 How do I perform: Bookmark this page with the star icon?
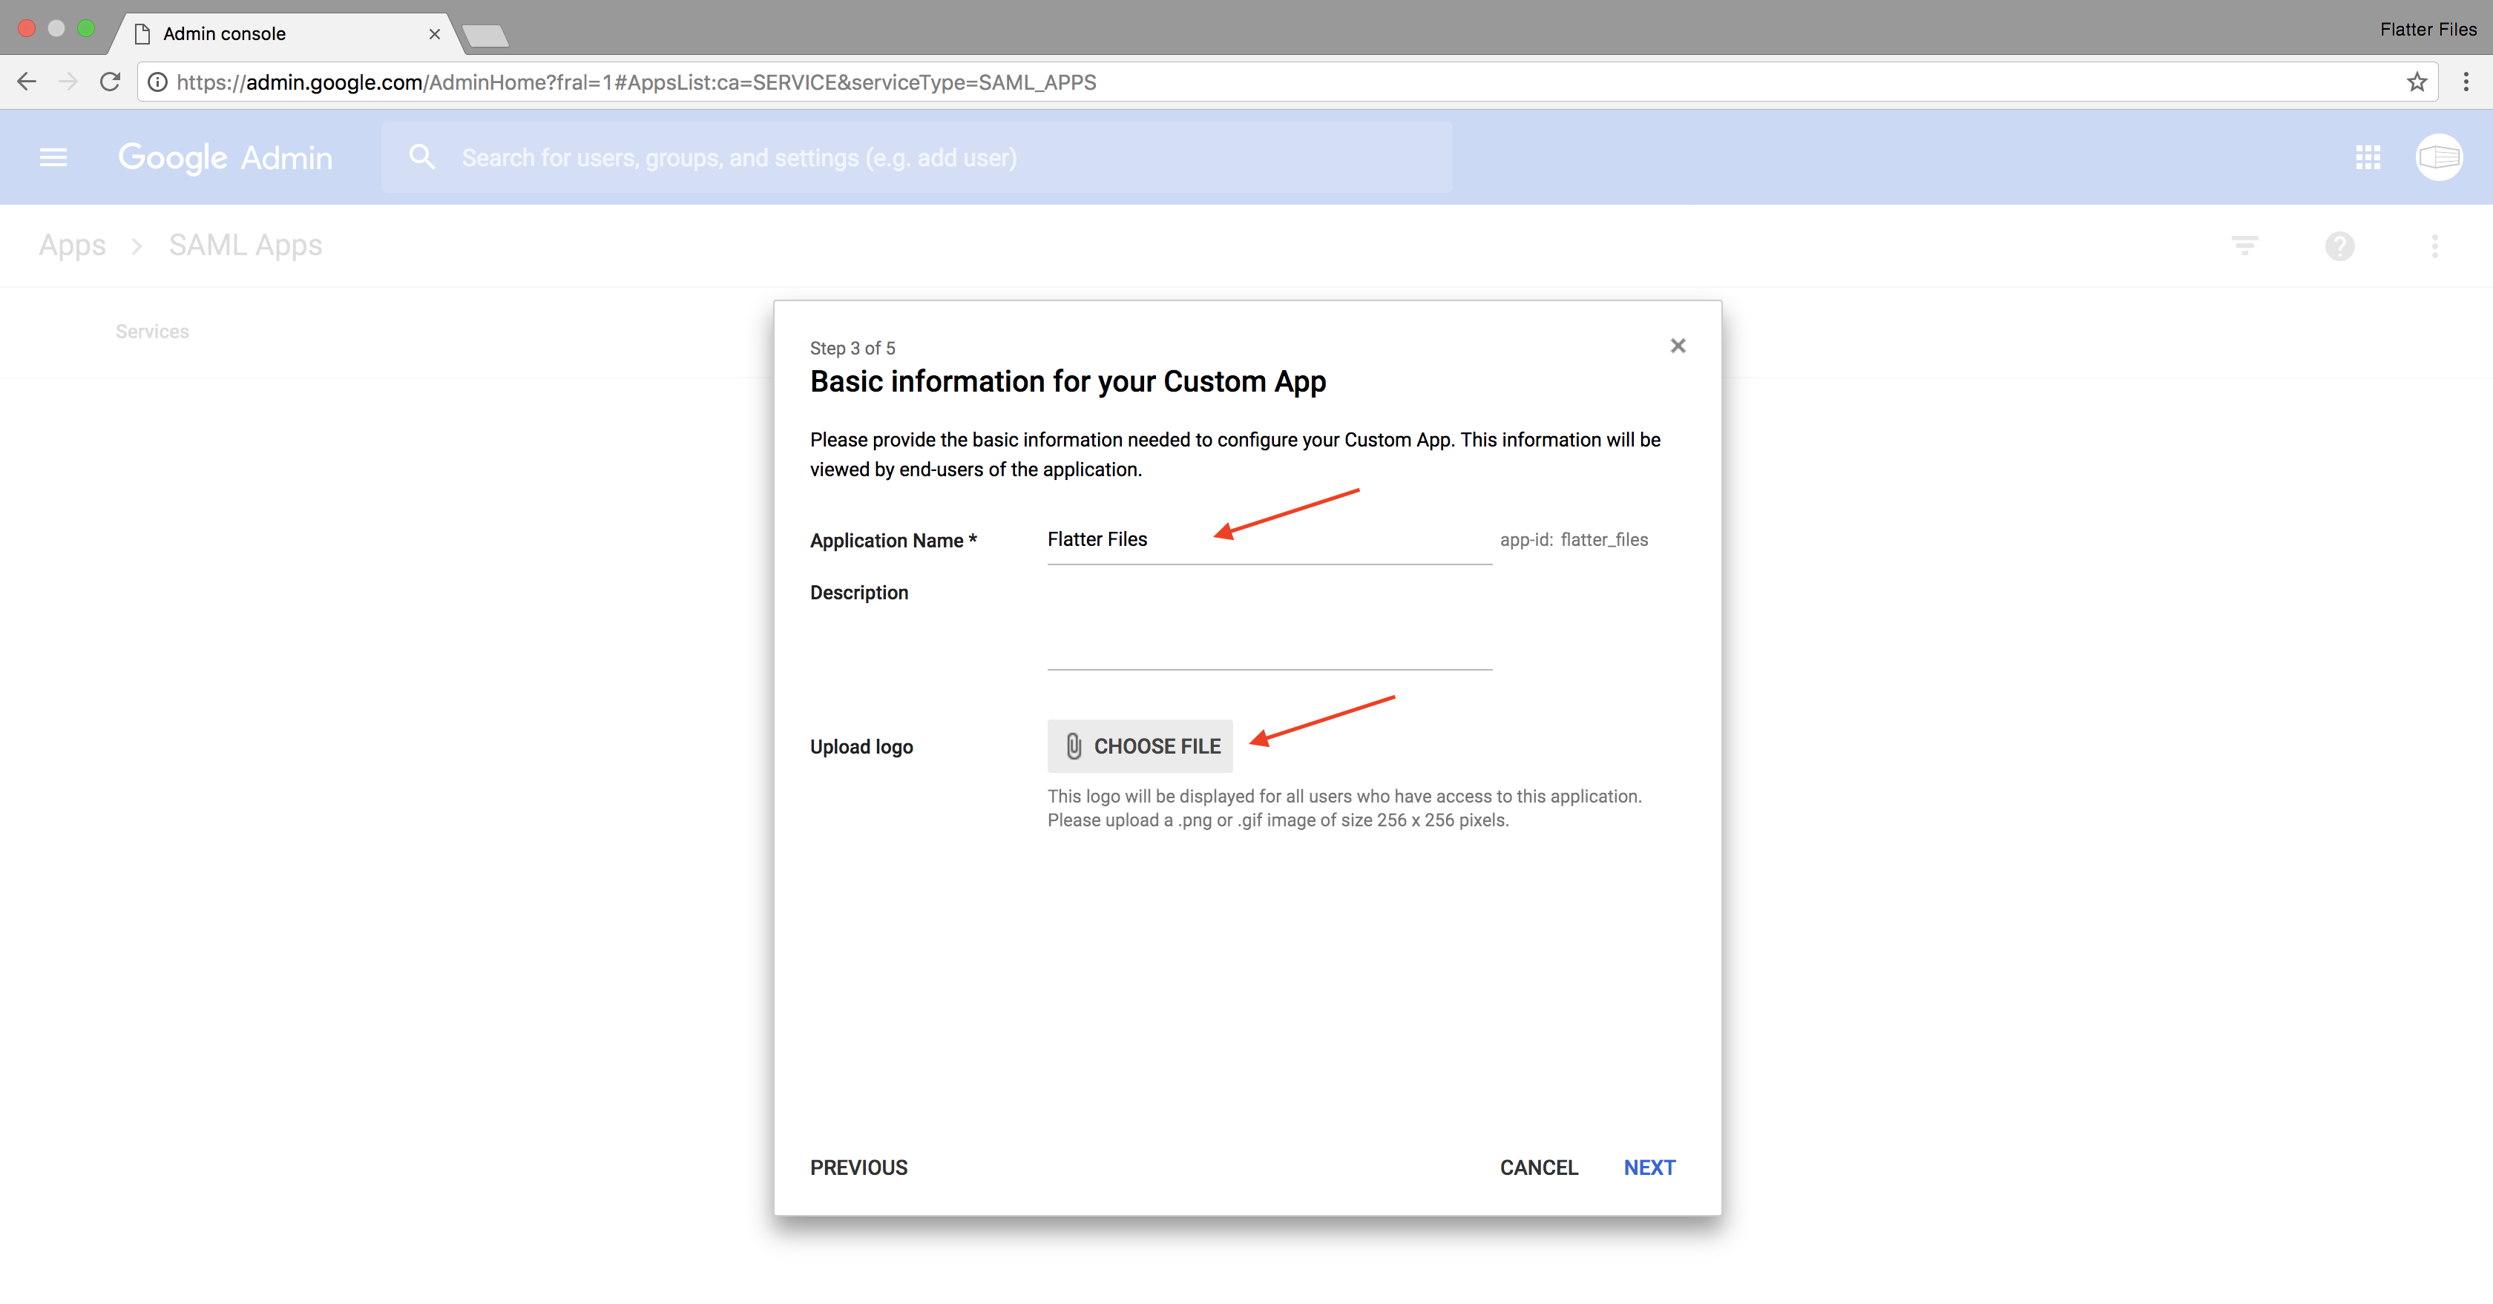(x=2417, y=82)
